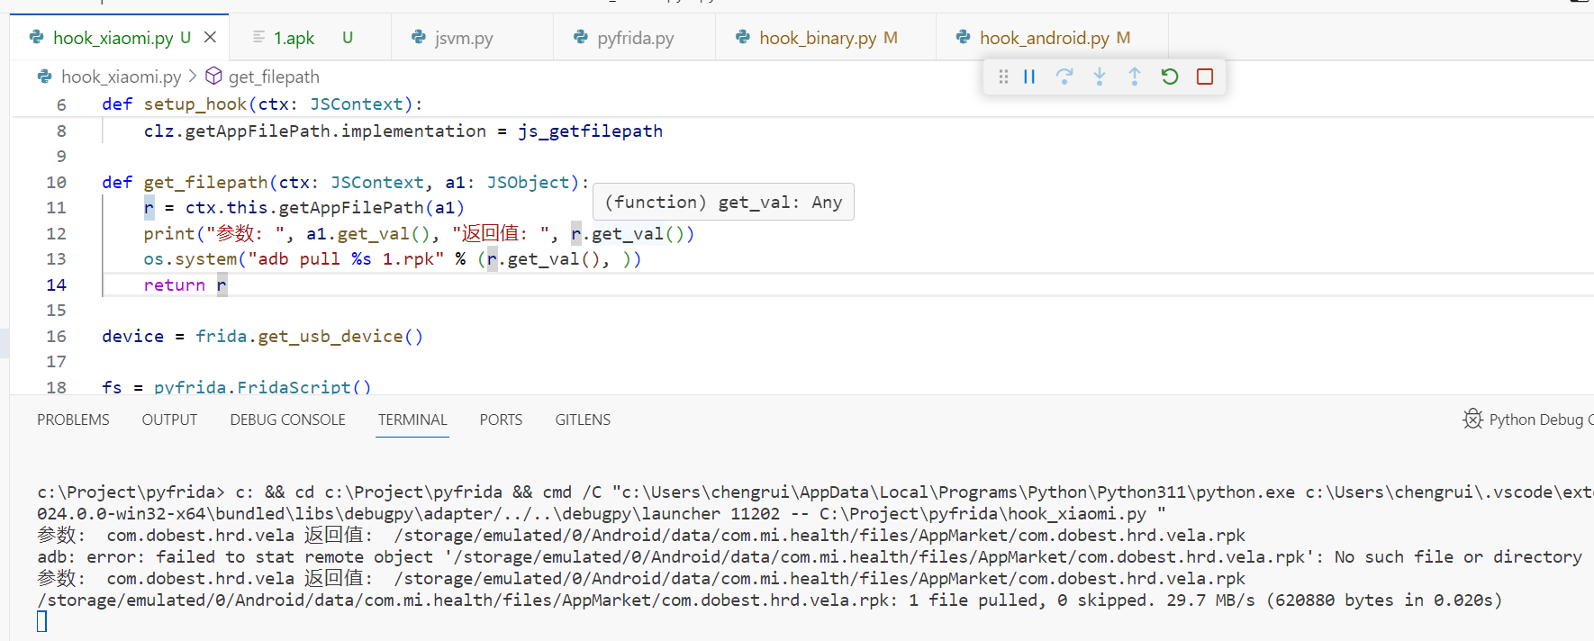Screen dimensions: 1594x641
Task: Pause the debugger execution
Action: [x=1029, y=77]
